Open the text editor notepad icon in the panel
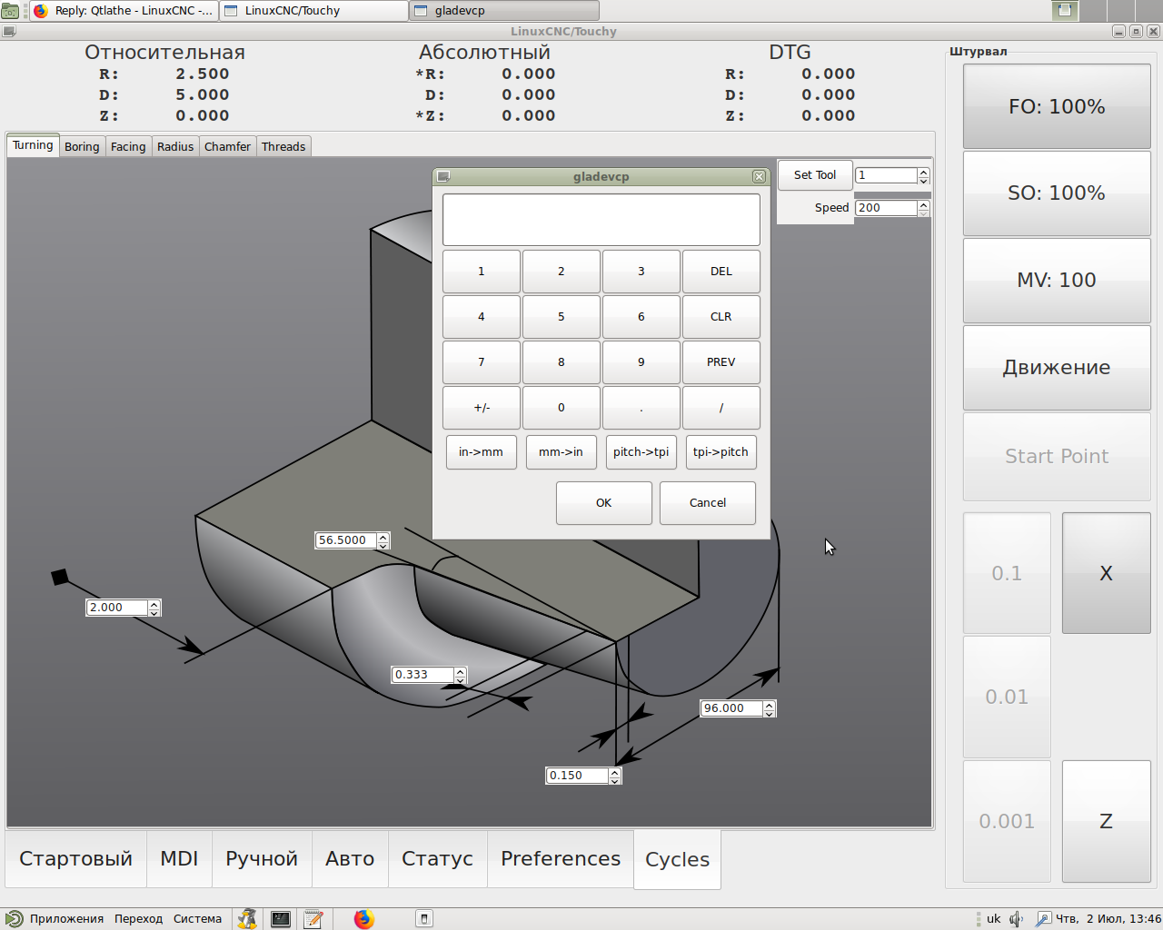The height and width of the screenshot is (930, 1163). (313, 918)
